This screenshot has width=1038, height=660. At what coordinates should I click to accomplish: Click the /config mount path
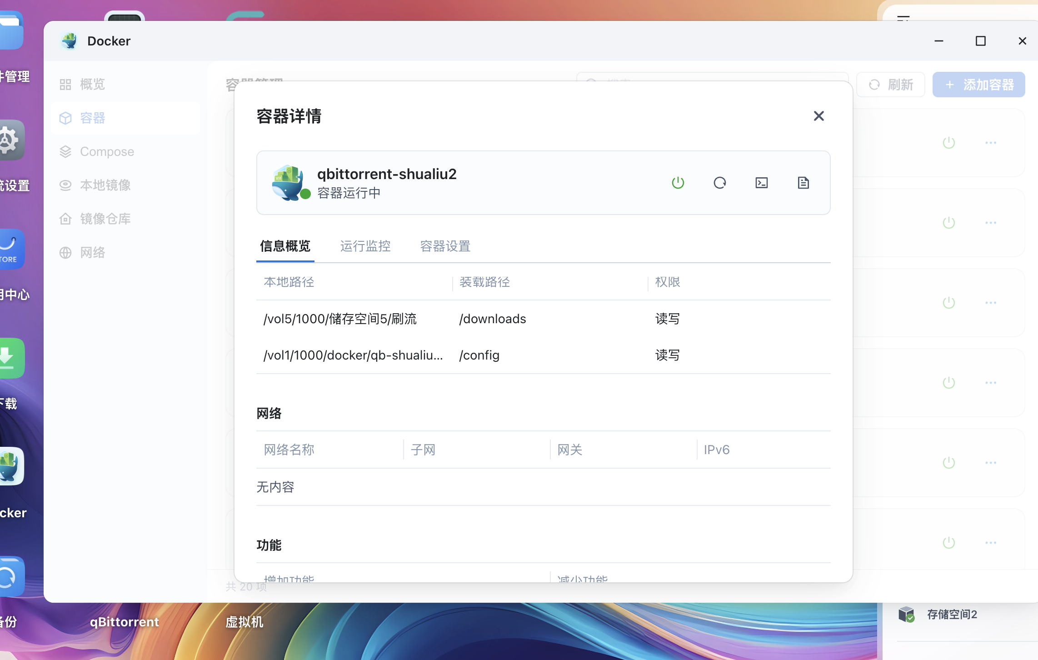[x=479, y=355]
